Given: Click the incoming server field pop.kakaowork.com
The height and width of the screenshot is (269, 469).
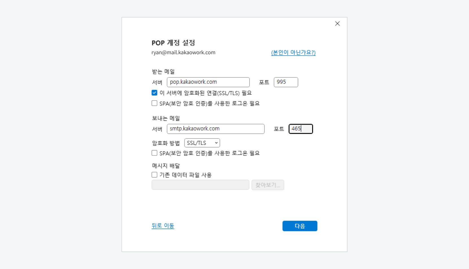Looking at the screenshot, I should click(208, 82).
